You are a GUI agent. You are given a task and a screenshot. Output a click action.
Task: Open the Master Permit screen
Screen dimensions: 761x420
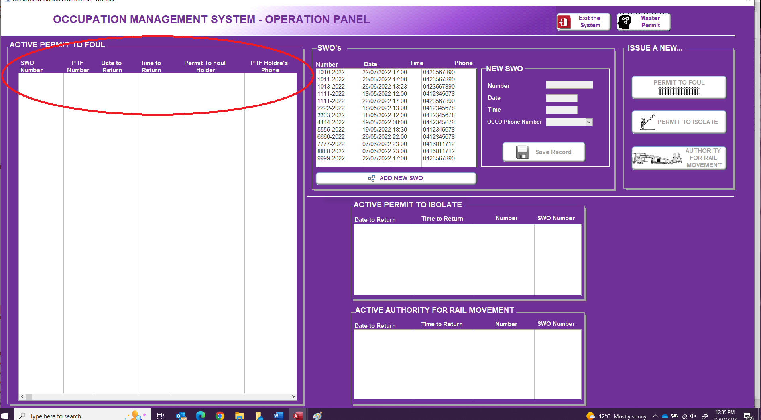pyautogui.click(x=644, y=22)
